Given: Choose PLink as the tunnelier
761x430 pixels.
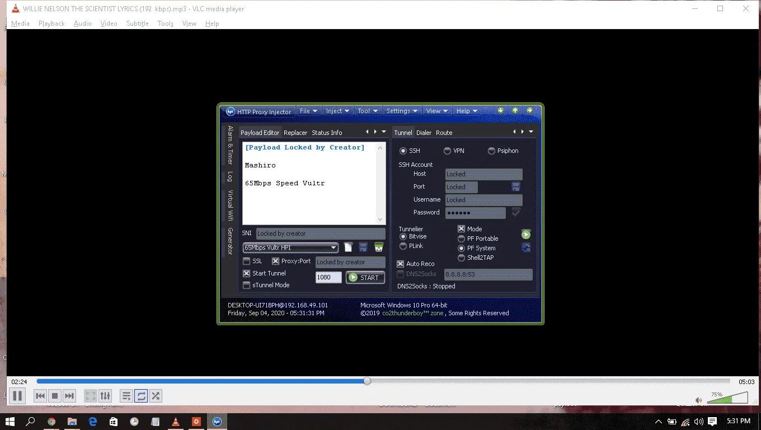Looking at the screenshot, I should tap(411, 246).
